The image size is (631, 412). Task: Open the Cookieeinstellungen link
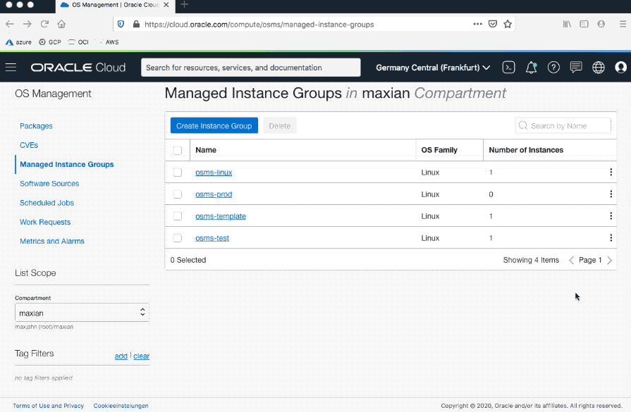(121, 406)
